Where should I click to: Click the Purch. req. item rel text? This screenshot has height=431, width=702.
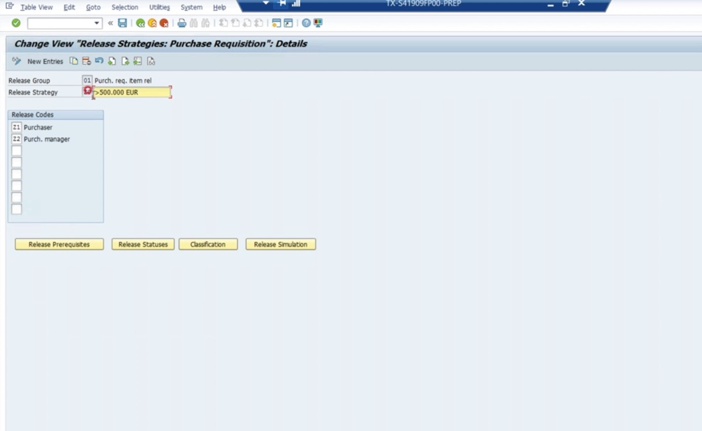[x=123, y=80]
